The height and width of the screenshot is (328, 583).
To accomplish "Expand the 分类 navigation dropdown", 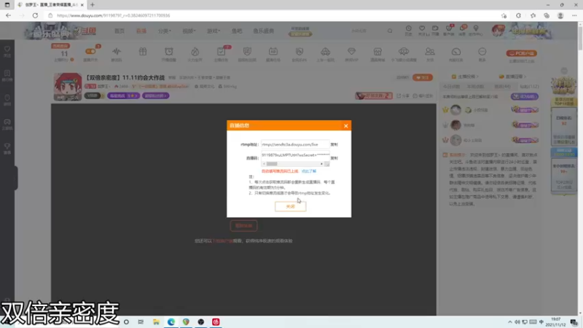I will click(x=165, y=31).
